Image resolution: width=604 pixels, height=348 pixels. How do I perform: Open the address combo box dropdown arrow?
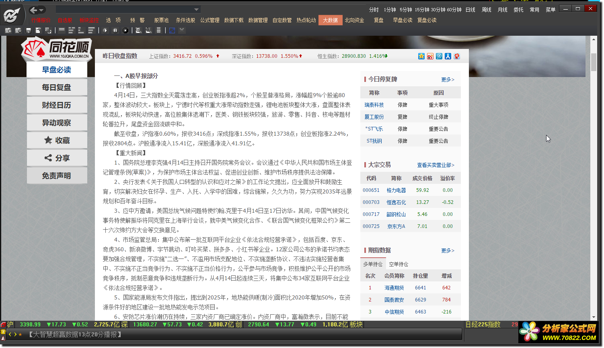point(196,10)
